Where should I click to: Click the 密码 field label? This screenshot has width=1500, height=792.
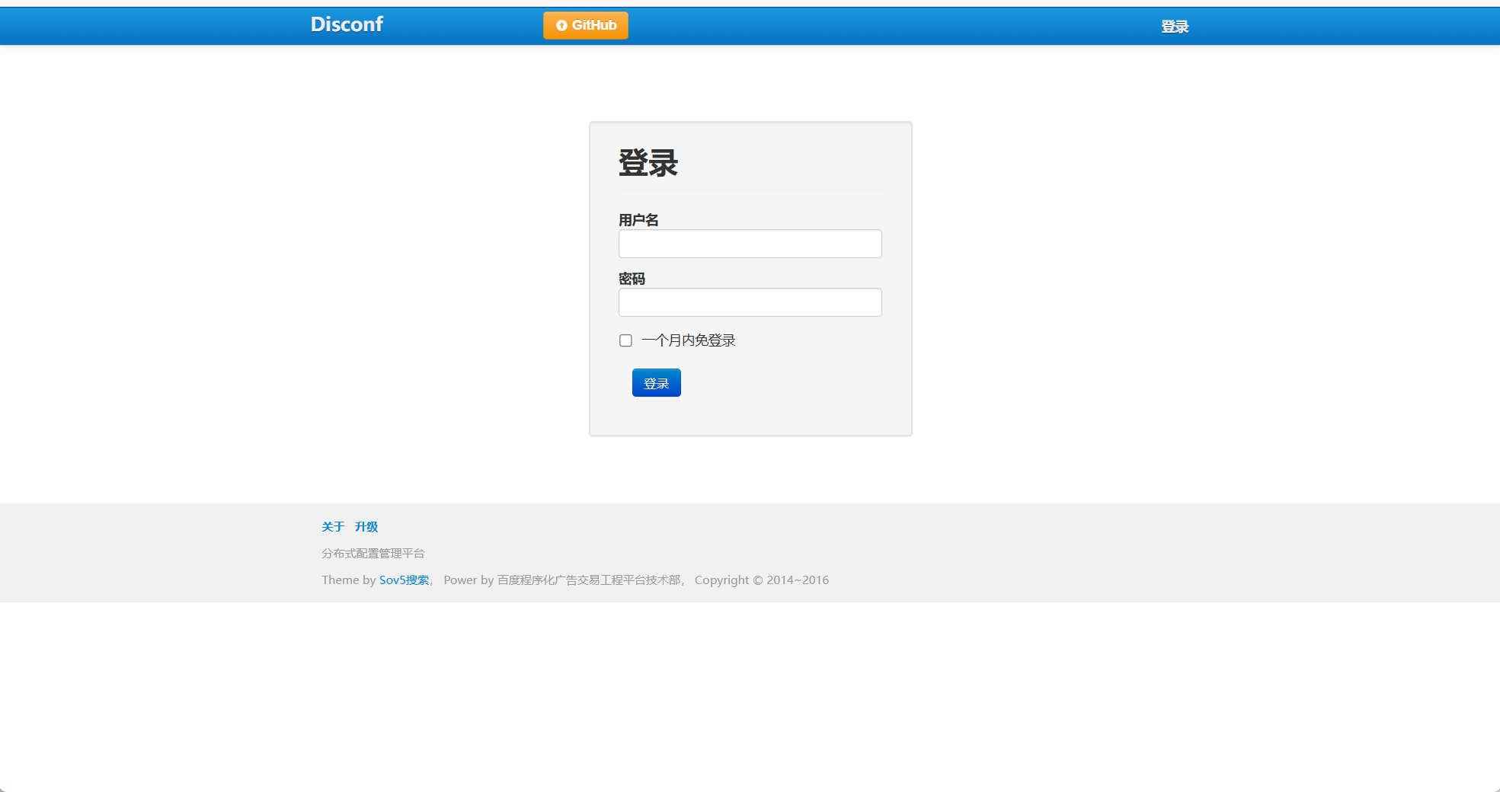click(x=632, y=279)
